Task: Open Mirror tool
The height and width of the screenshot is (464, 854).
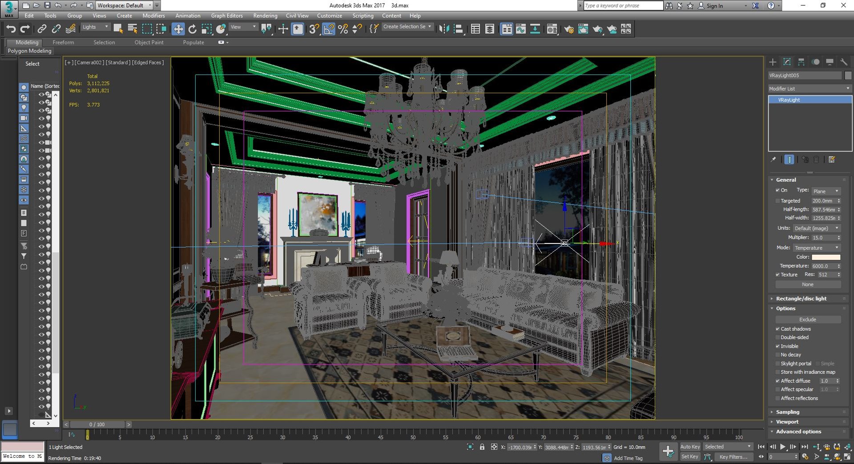Action: pyautogui.click(x=444, y=29)
